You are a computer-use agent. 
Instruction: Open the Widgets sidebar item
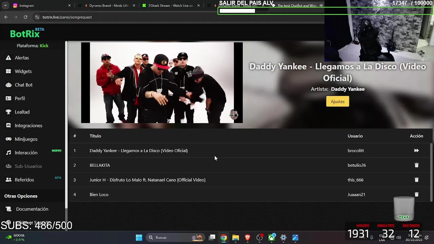[x=23, y=72]
